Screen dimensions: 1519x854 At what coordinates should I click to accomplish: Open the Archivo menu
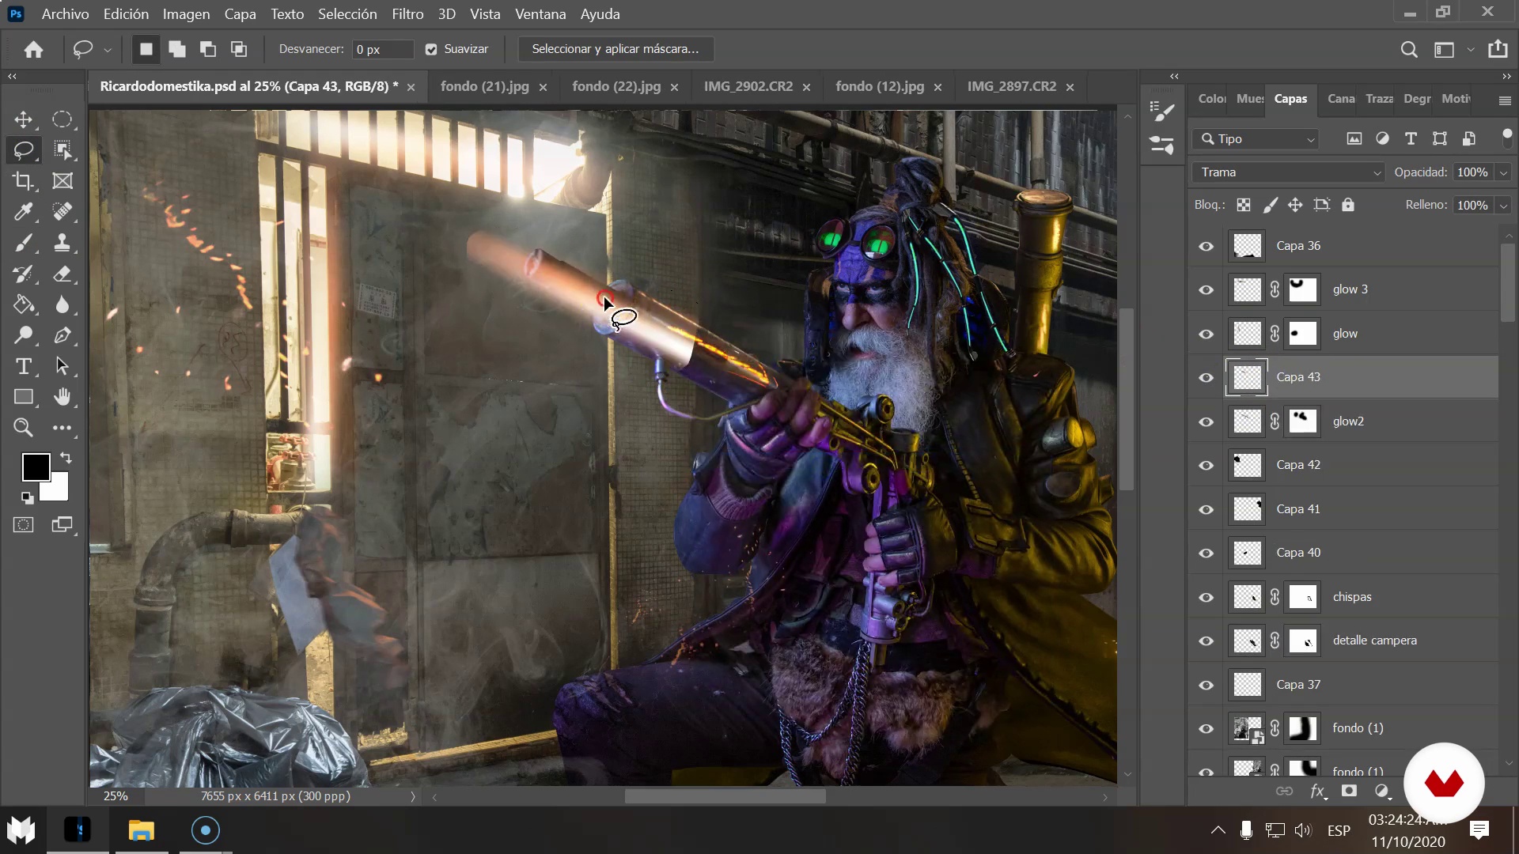pos(65,14)
